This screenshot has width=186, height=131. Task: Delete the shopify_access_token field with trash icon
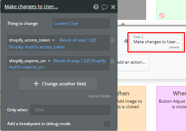coord(112,40)
